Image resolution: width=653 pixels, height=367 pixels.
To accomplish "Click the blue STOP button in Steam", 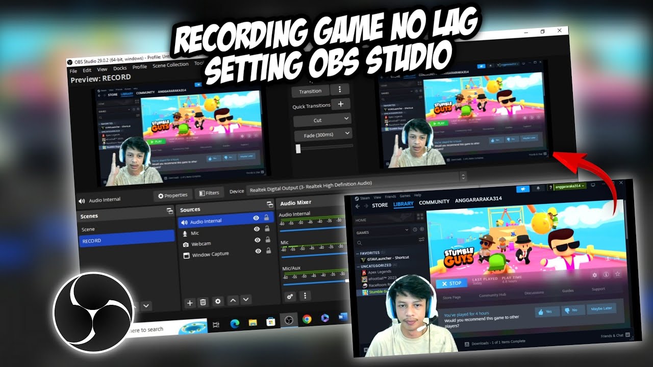I will click(451, 283).
